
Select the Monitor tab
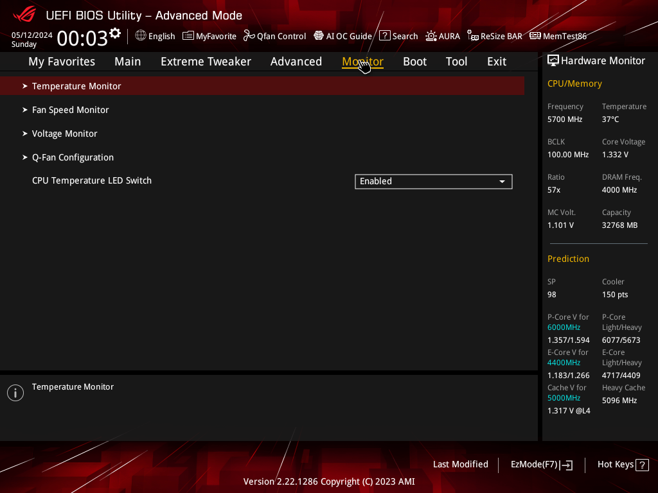point(362,62)
